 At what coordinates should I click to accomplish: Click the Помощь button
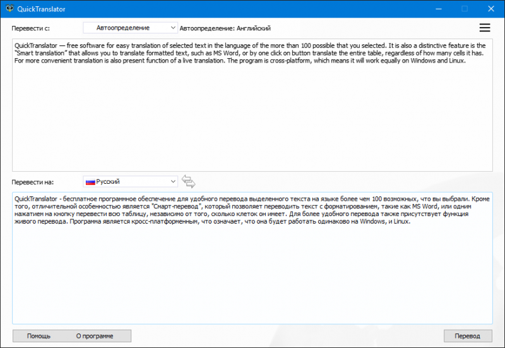point(39,336)
